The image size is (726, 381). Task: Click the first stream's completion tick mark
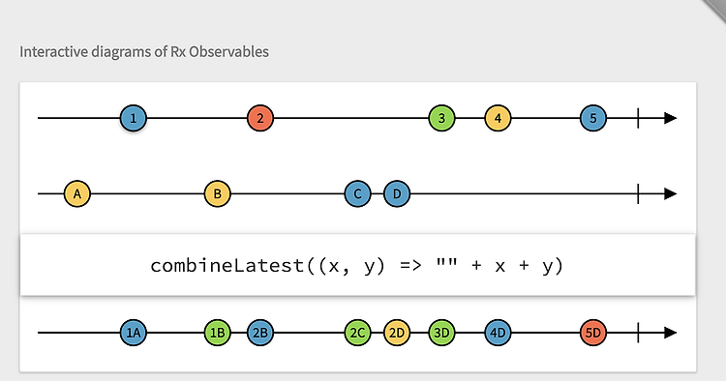[x=638, y=118]
